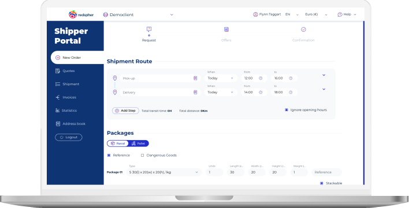This screenshot has width=409, height=208.
Task: Click clock icon beside 18:00 time
Action: pos(291,92)
